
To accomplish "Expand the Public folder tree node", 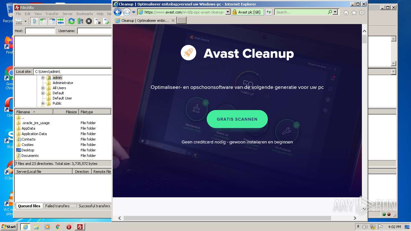I will tap(43, 103).
